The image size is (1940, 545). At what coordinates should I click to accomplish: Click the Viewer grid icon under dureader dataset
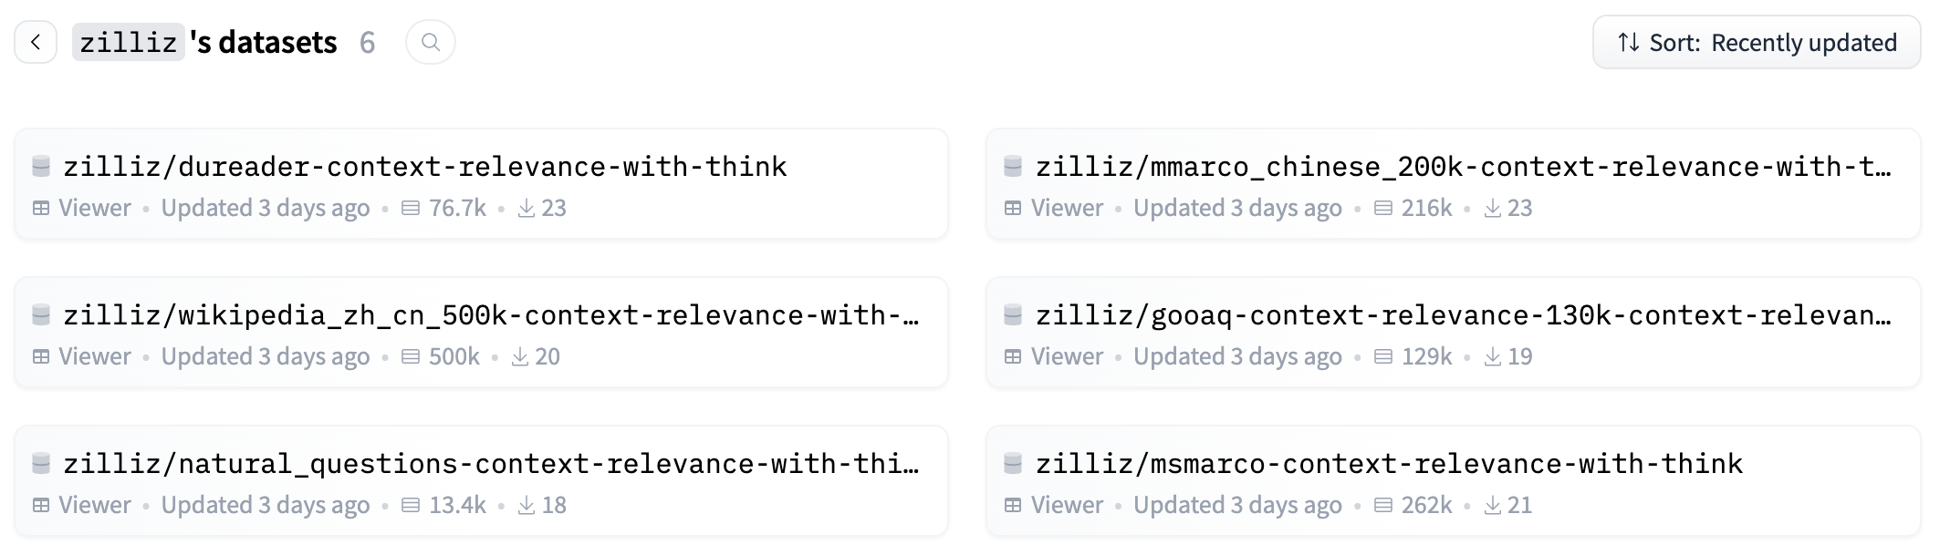click(x=40, y=208)
